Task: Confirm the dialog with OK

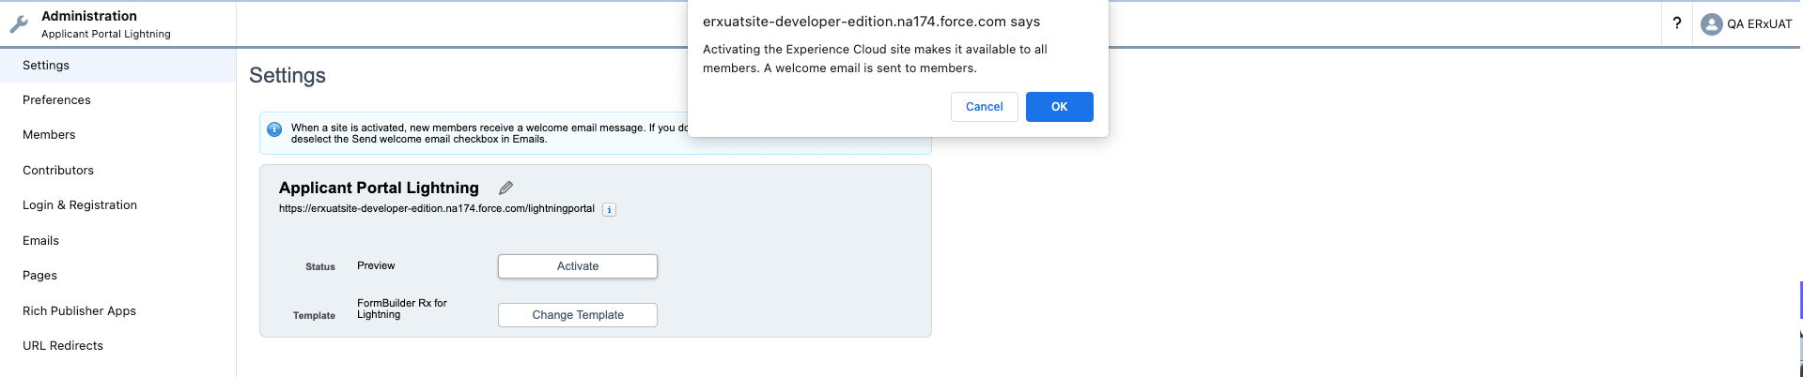Action: (x=1059, y=107)
